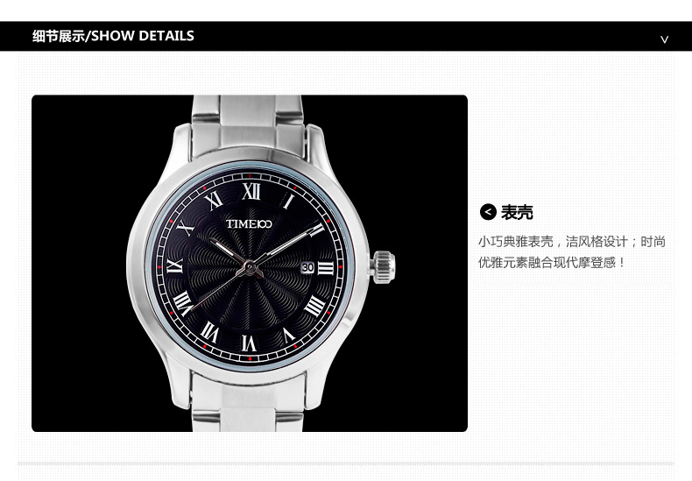Click the XII numeral on the dial
The height and width of the screenshot is (481, 692).
click(251, 192)
